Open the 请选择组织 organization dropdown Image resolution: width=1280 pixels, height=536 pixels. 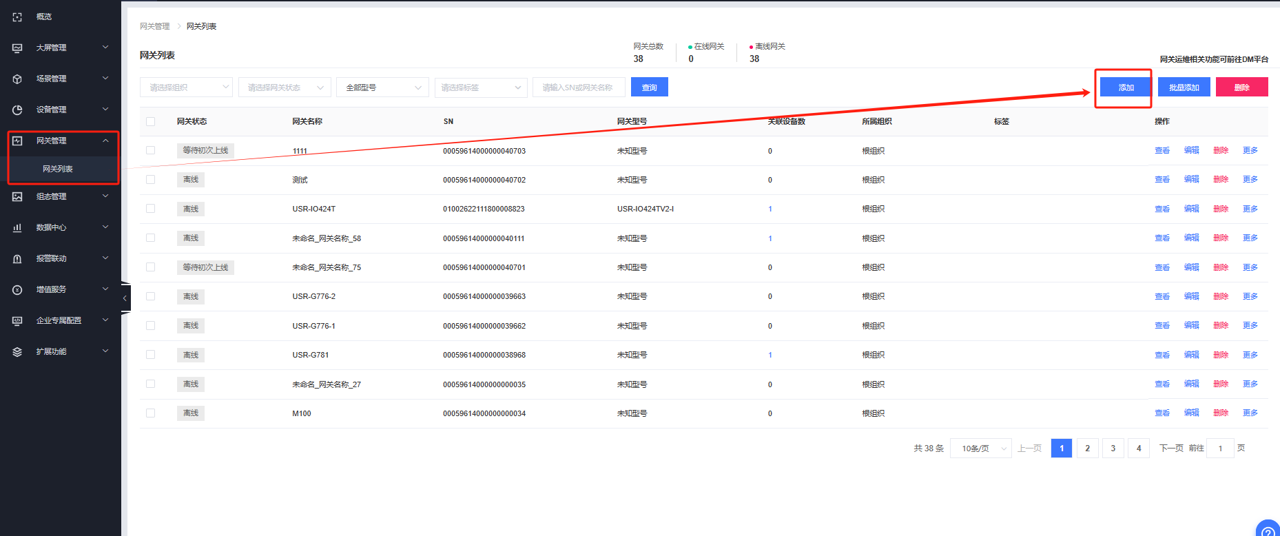pyautogui.click(x=187, y=87)
